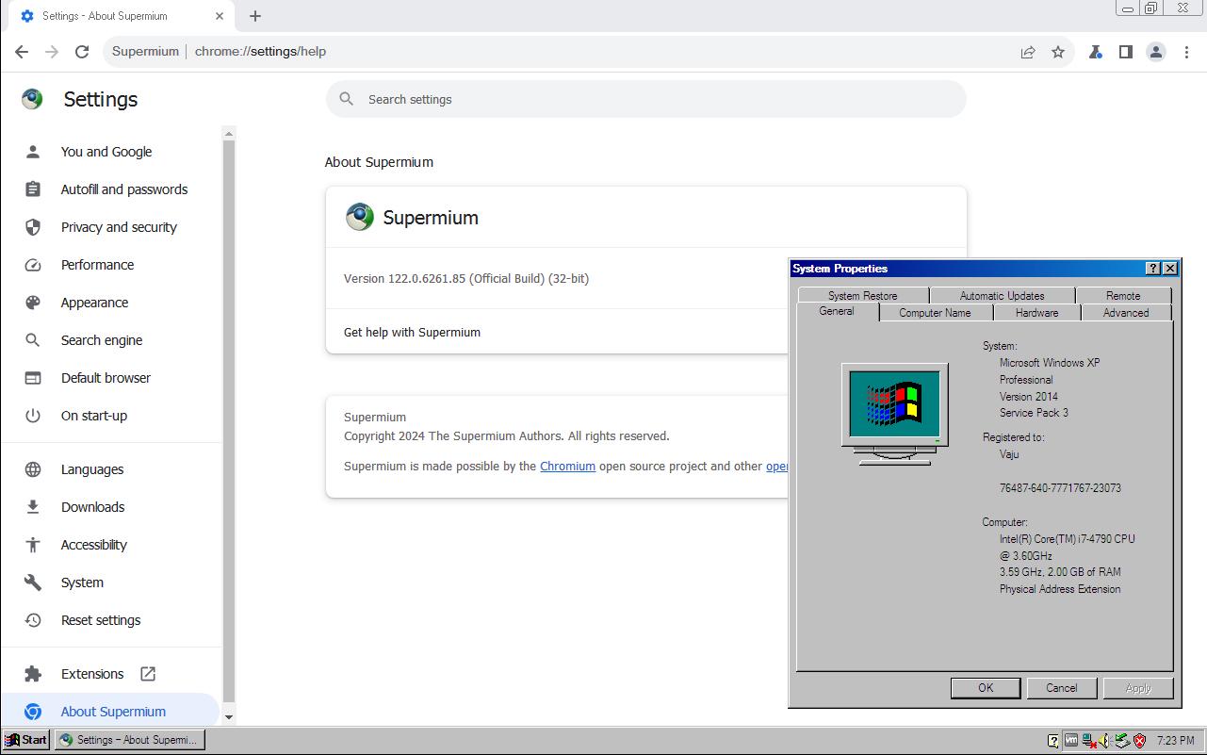
Task: Click the sidebar scrollbar up arrow
Action: tap(228, 134)
